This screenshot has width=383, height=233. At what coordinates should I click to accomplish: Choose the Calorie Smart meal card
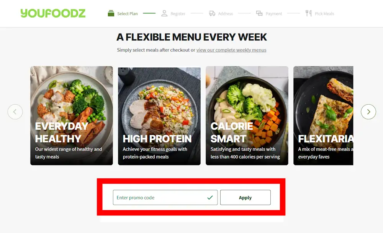(x=247, y=115)
